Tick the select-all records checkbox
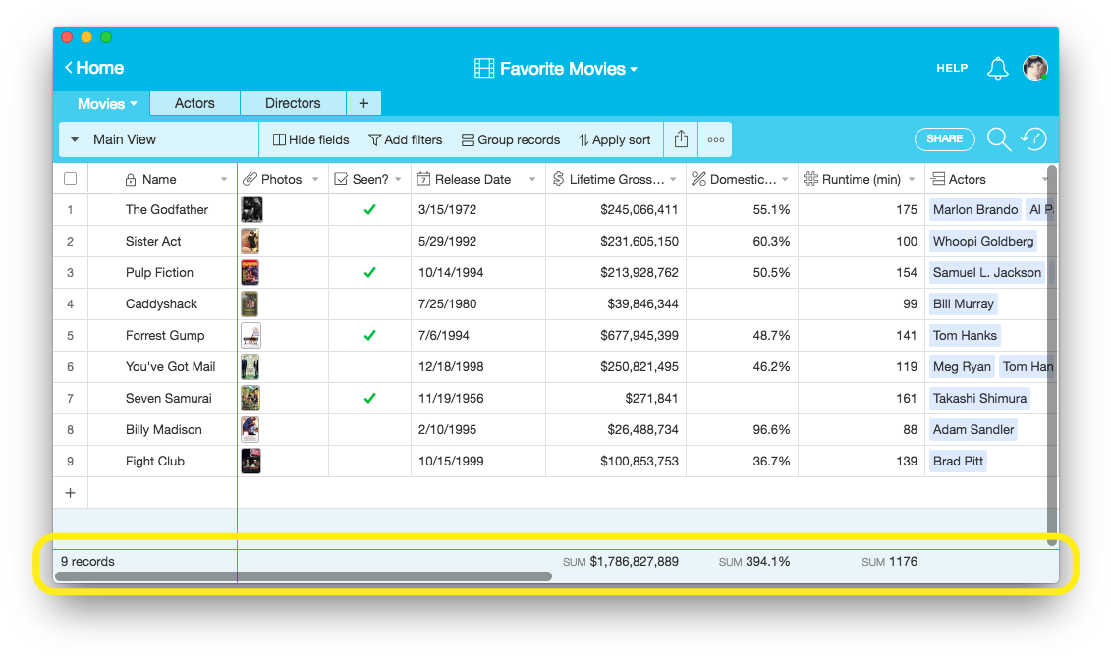This screenshot has width=1111, height=656. (70, 179)
